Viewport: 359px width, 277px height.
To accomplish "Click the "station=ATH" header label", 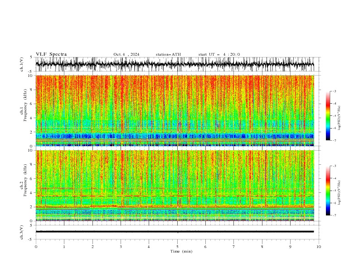I will tap(168, 54).
